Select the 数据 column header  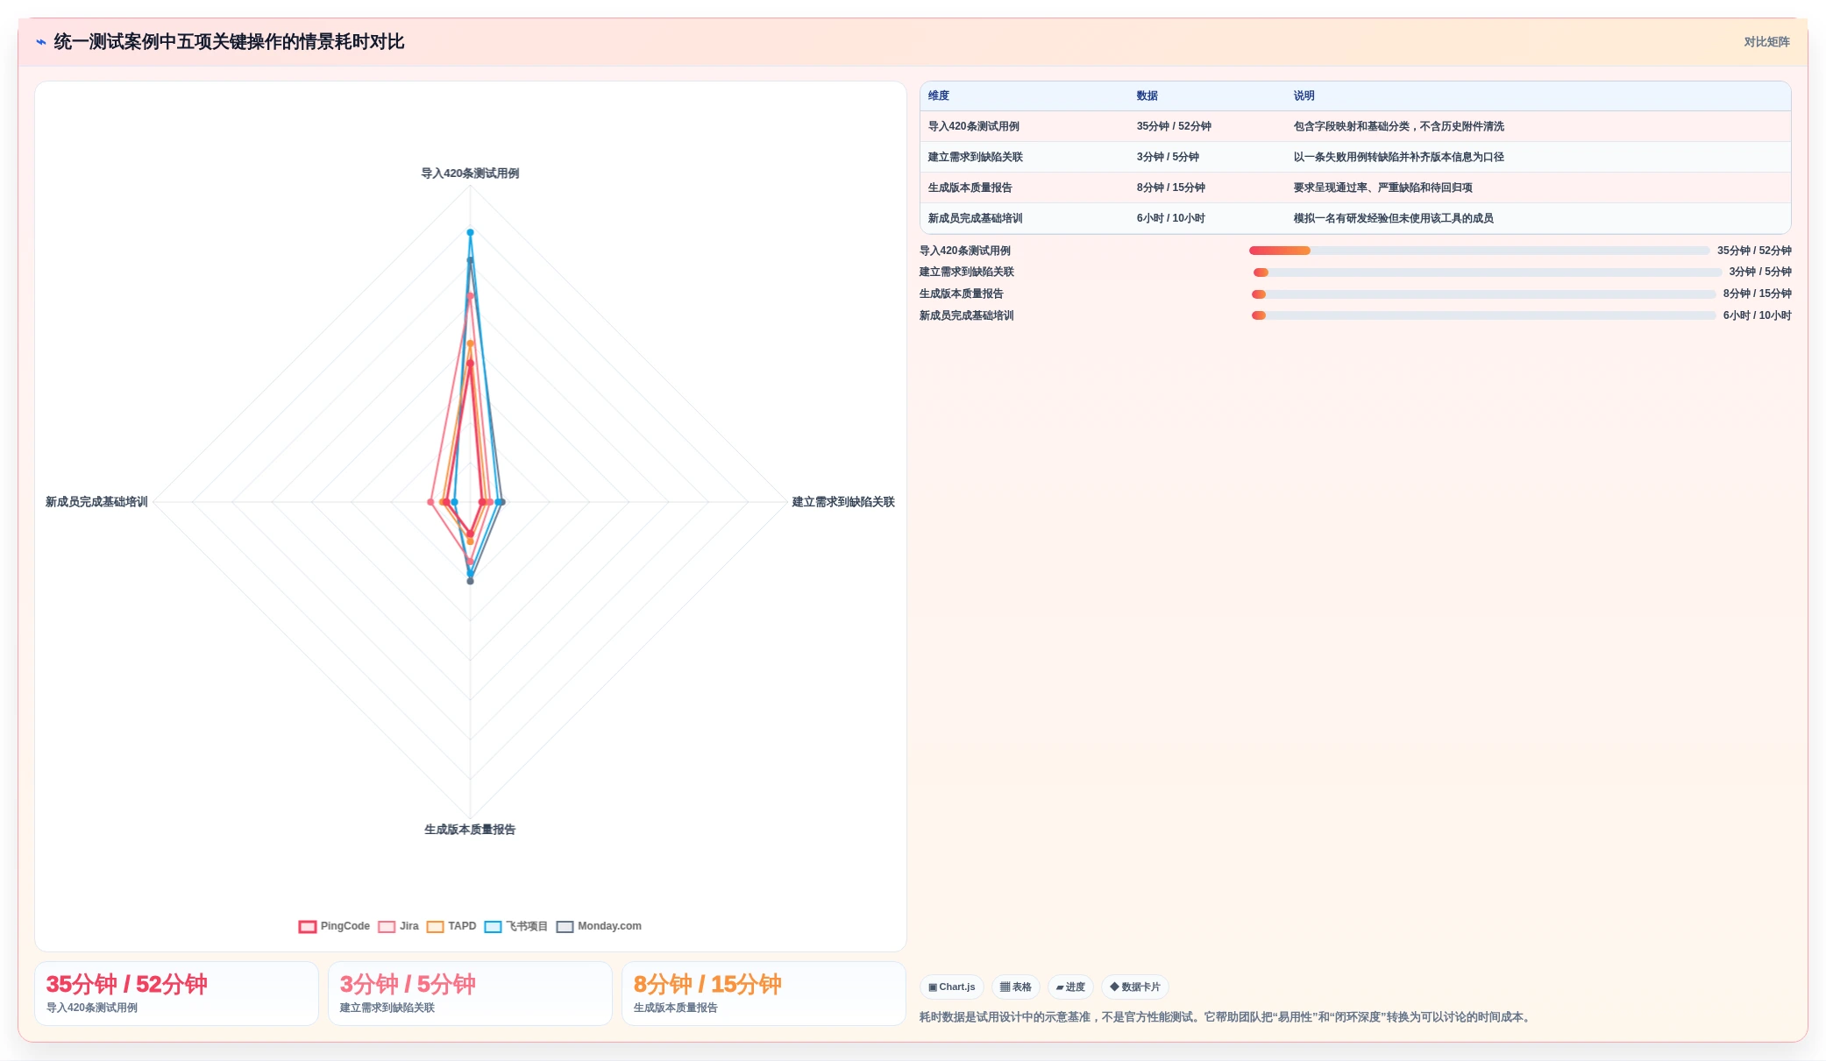coord(1147,96)
